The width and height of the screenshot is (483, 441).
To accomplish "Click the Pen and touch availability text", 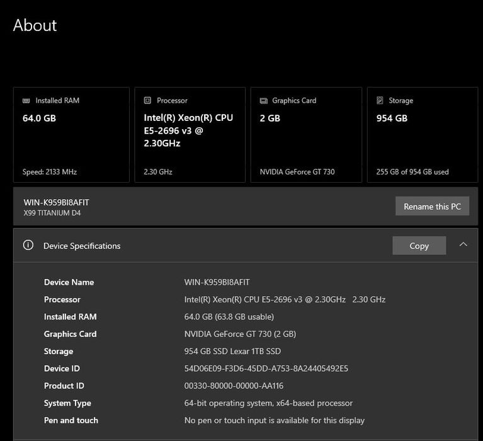I will [x=274, y=420].
